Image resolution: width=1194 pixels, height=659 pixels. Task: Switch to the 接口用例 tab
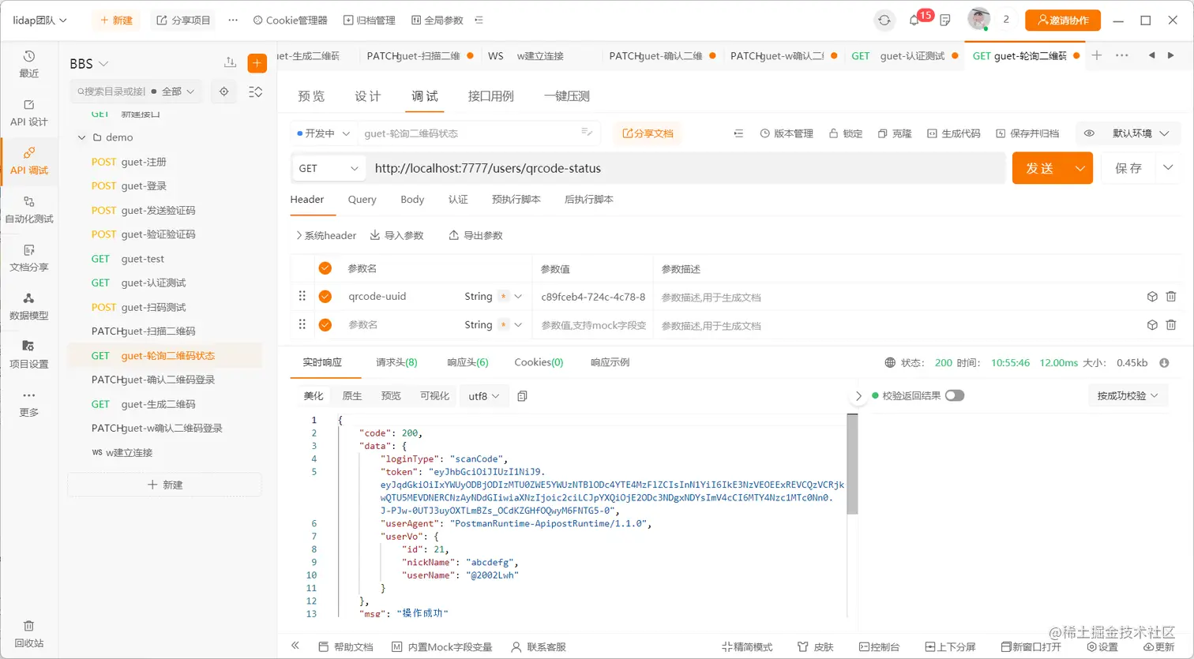coord(490,96)
